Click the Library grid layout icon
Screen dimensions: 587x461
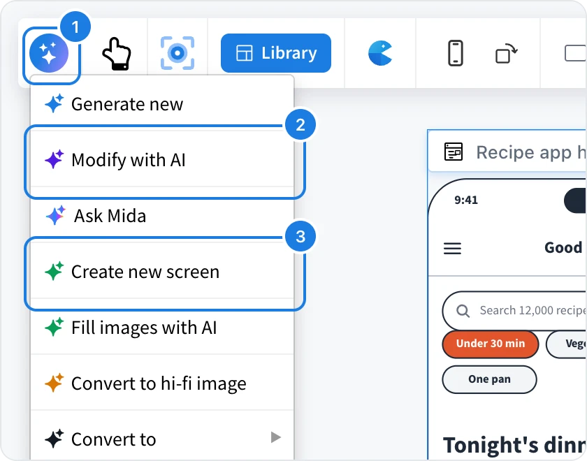coord(245,53)
